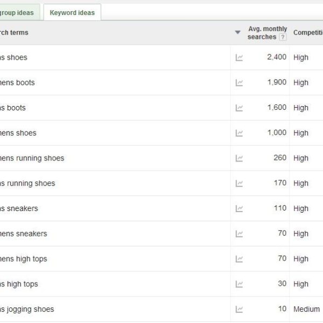The height and width of the screenshot is (323, 323).
Task: Click the Medium competition value
Action: (x=306, y=310)
